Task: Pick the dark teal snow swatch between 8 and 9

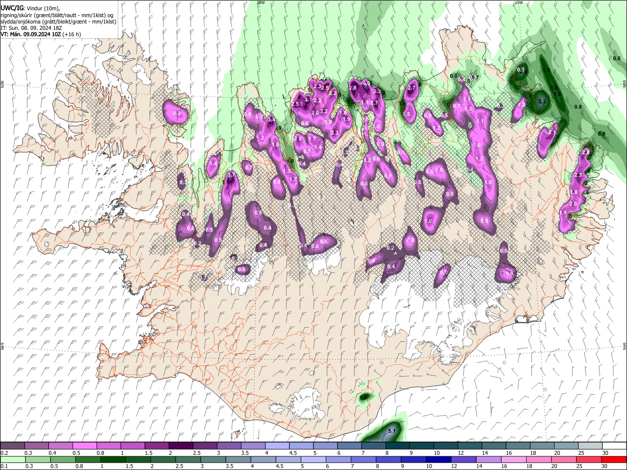Action: tap(397, 446)
